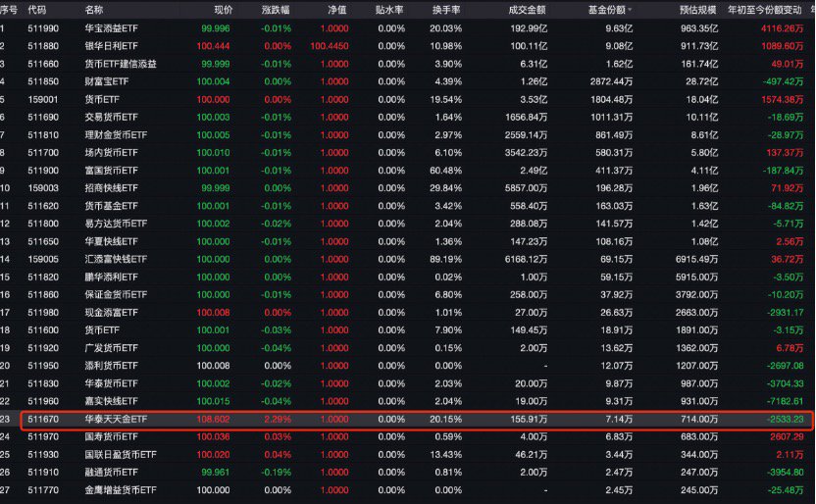Click 富国货币ETF turnover value 60.48%
Screen dimensions: 816x504
click(x=446, y=171)
